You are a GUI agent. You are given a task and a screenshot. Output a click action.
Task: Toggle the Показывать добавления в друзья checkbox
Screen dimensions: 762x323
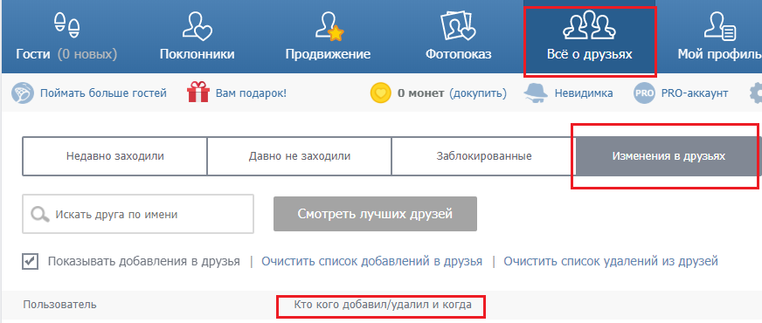tap(30, 261)
